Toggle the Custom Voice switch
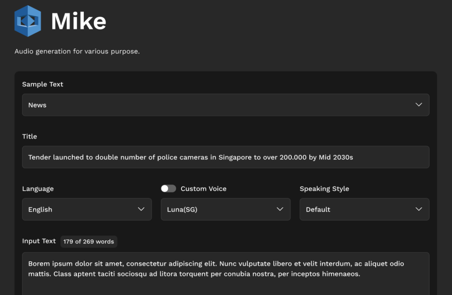 (168, 188)
